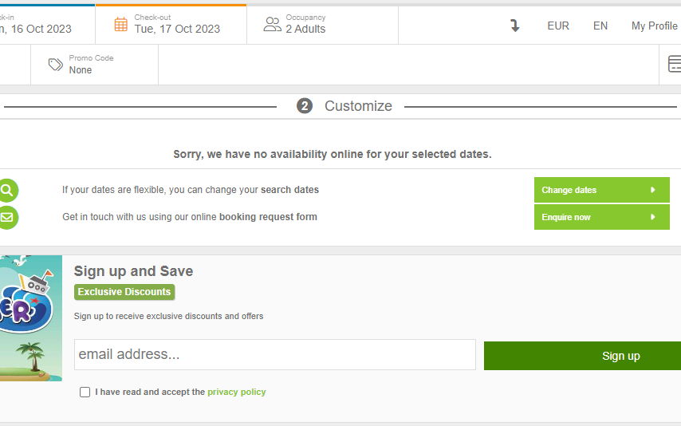
Task: Open the privacy policy link
Action: (237, 392)
